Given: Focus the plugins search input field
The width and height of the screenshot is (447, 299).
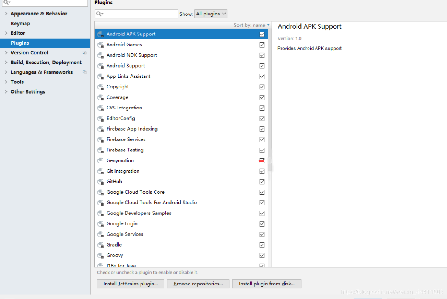Looking at the screenshot, I should click(x=136, y=14).
